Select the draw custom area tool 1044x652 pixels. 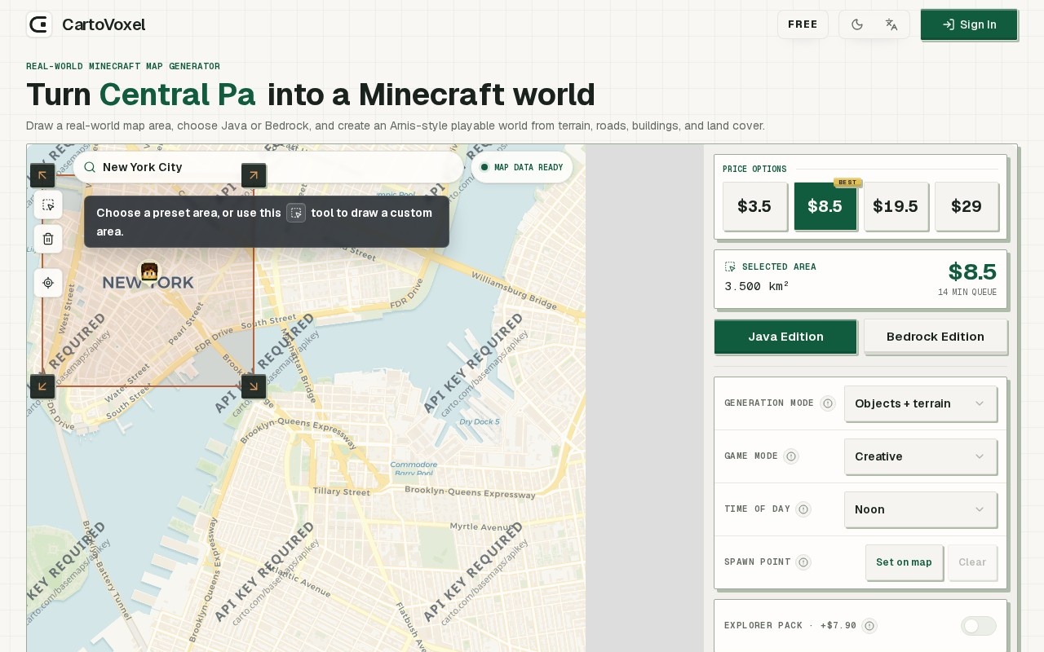coord(48,205)
